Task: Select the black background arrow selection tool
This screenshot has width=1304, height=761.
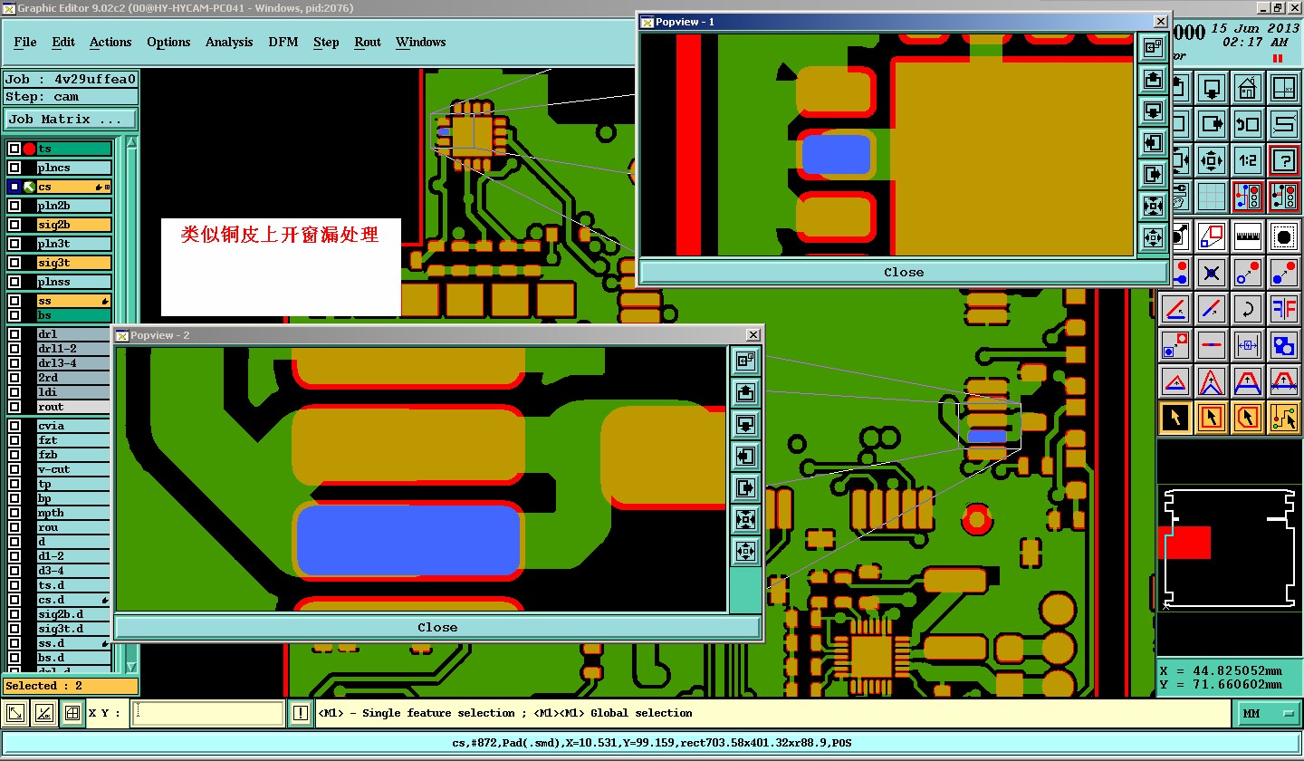Action: [1176, 418]
